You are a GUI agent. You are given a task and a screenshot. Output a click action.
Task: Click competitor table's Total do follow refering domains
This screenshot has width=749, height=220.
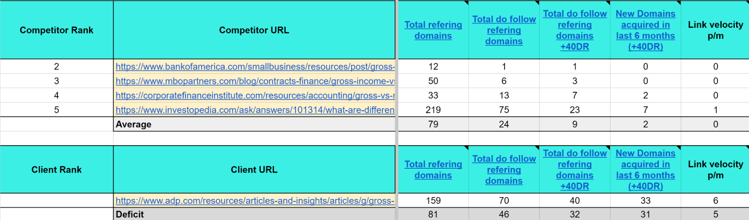point(504,30)
